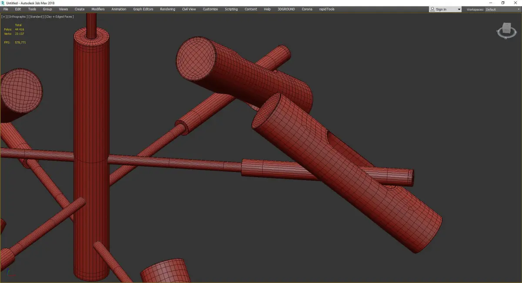Click the yellow Total statistics heading

[18, 25]
